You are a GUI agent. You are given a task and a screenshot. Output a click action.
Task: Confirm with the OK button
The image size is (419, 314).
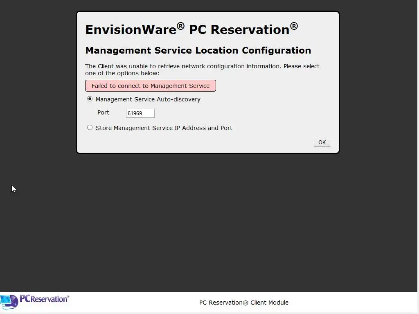tap(322, 142)
